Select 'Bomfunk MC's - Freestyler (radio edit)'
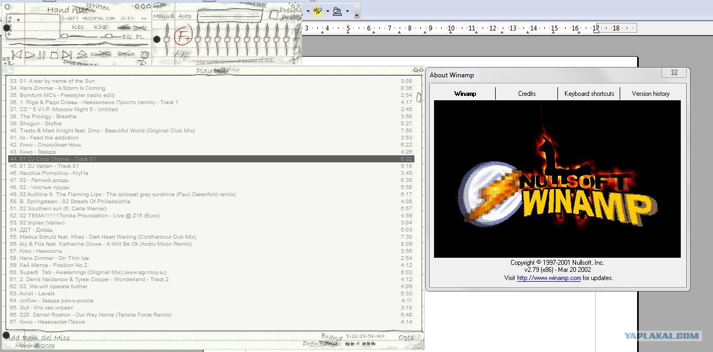713x352 pixels. tap(211, 95)
